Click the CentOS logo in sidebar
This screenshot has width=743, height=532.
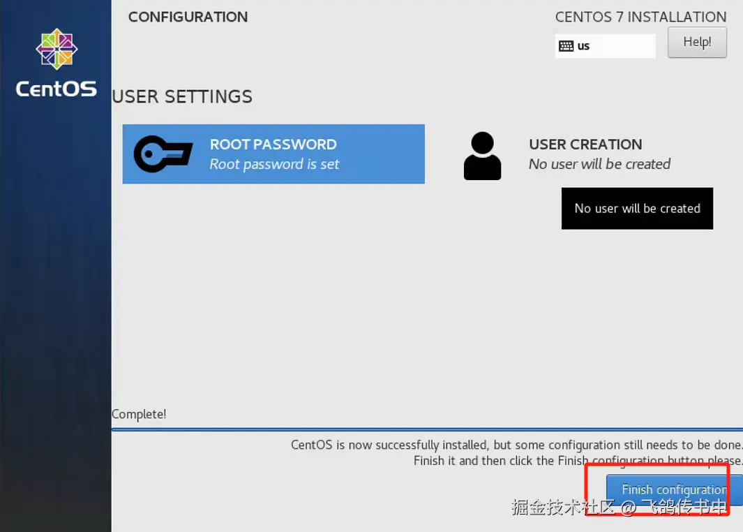click(57, 49)
